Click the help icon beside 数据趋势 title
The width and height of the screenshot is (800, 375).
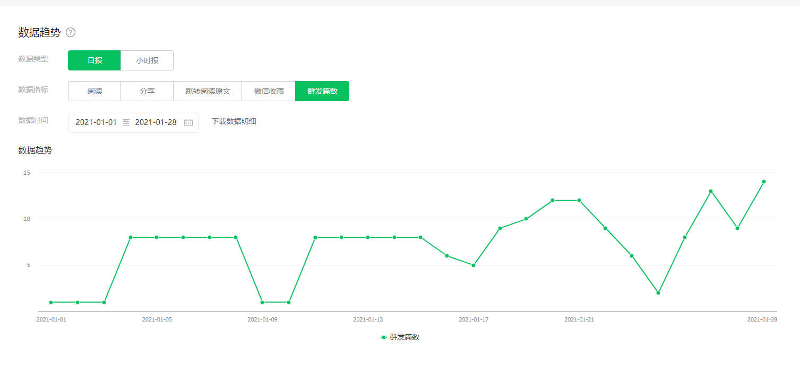point(71,32)
